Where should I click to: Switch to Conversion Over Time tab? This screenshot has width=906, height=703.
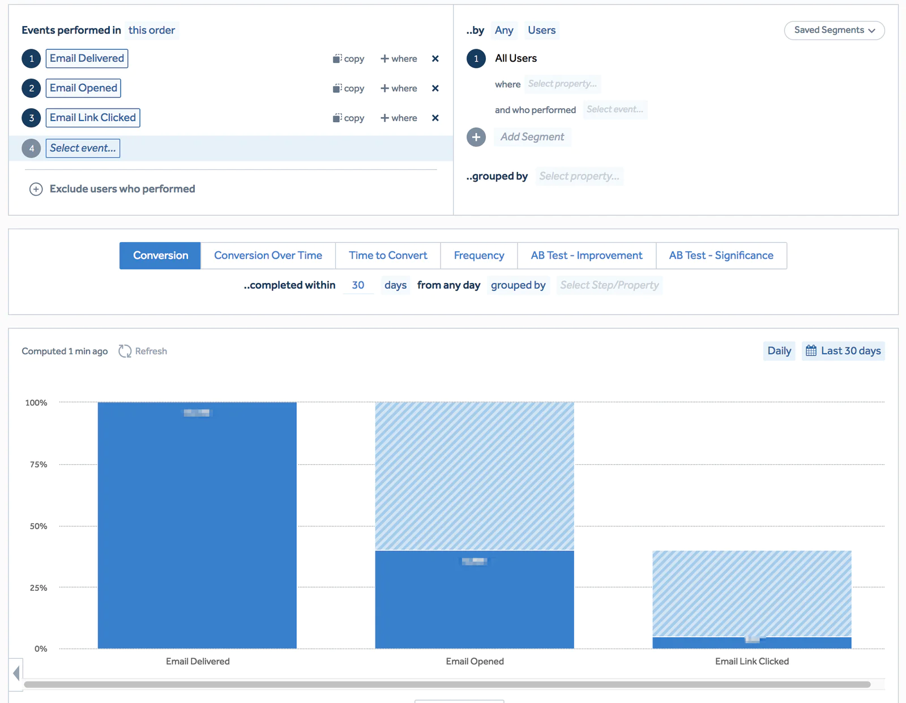268,256
